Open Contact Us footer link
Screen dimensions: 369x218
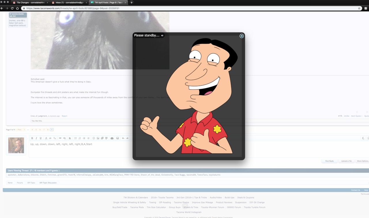pyautogui.click(x=355, y=190)
